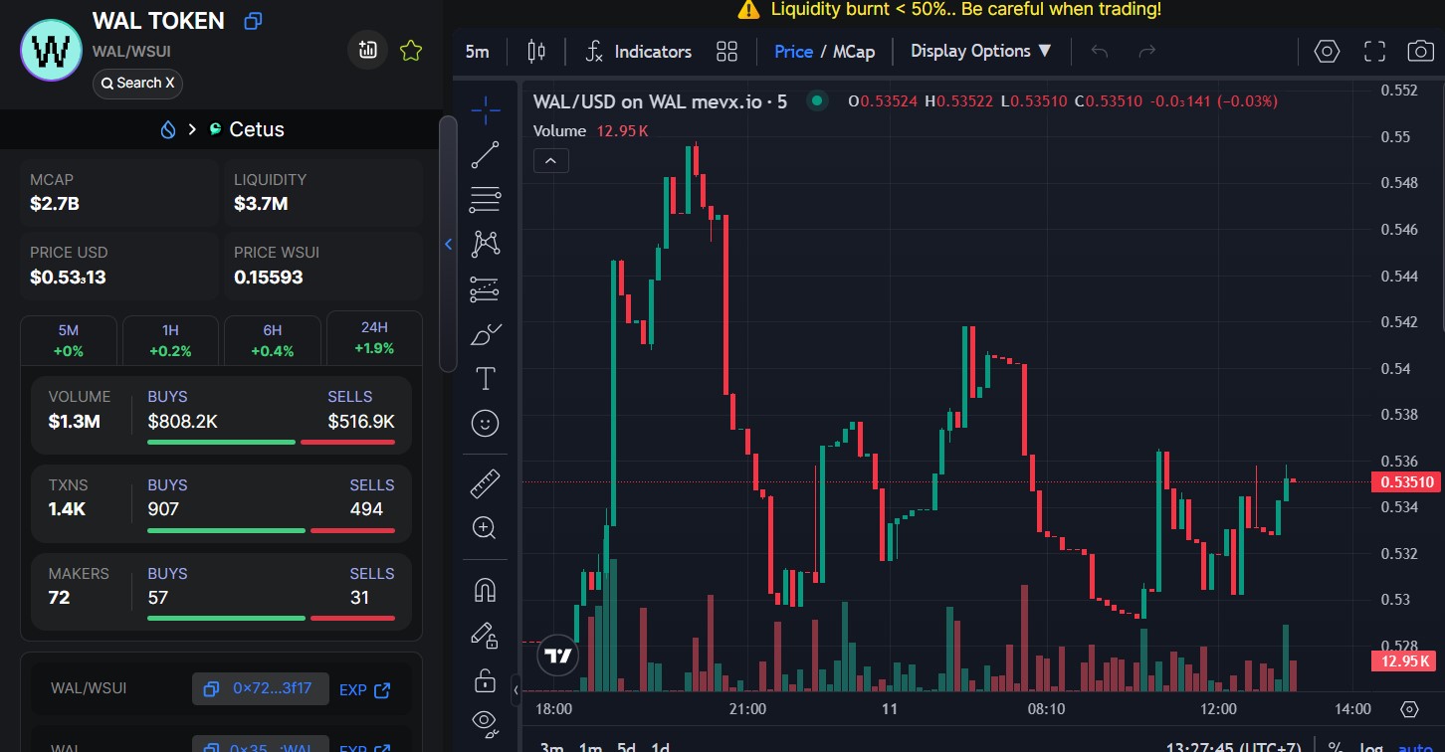Open the Display Options dropdown

pos(981,52)
